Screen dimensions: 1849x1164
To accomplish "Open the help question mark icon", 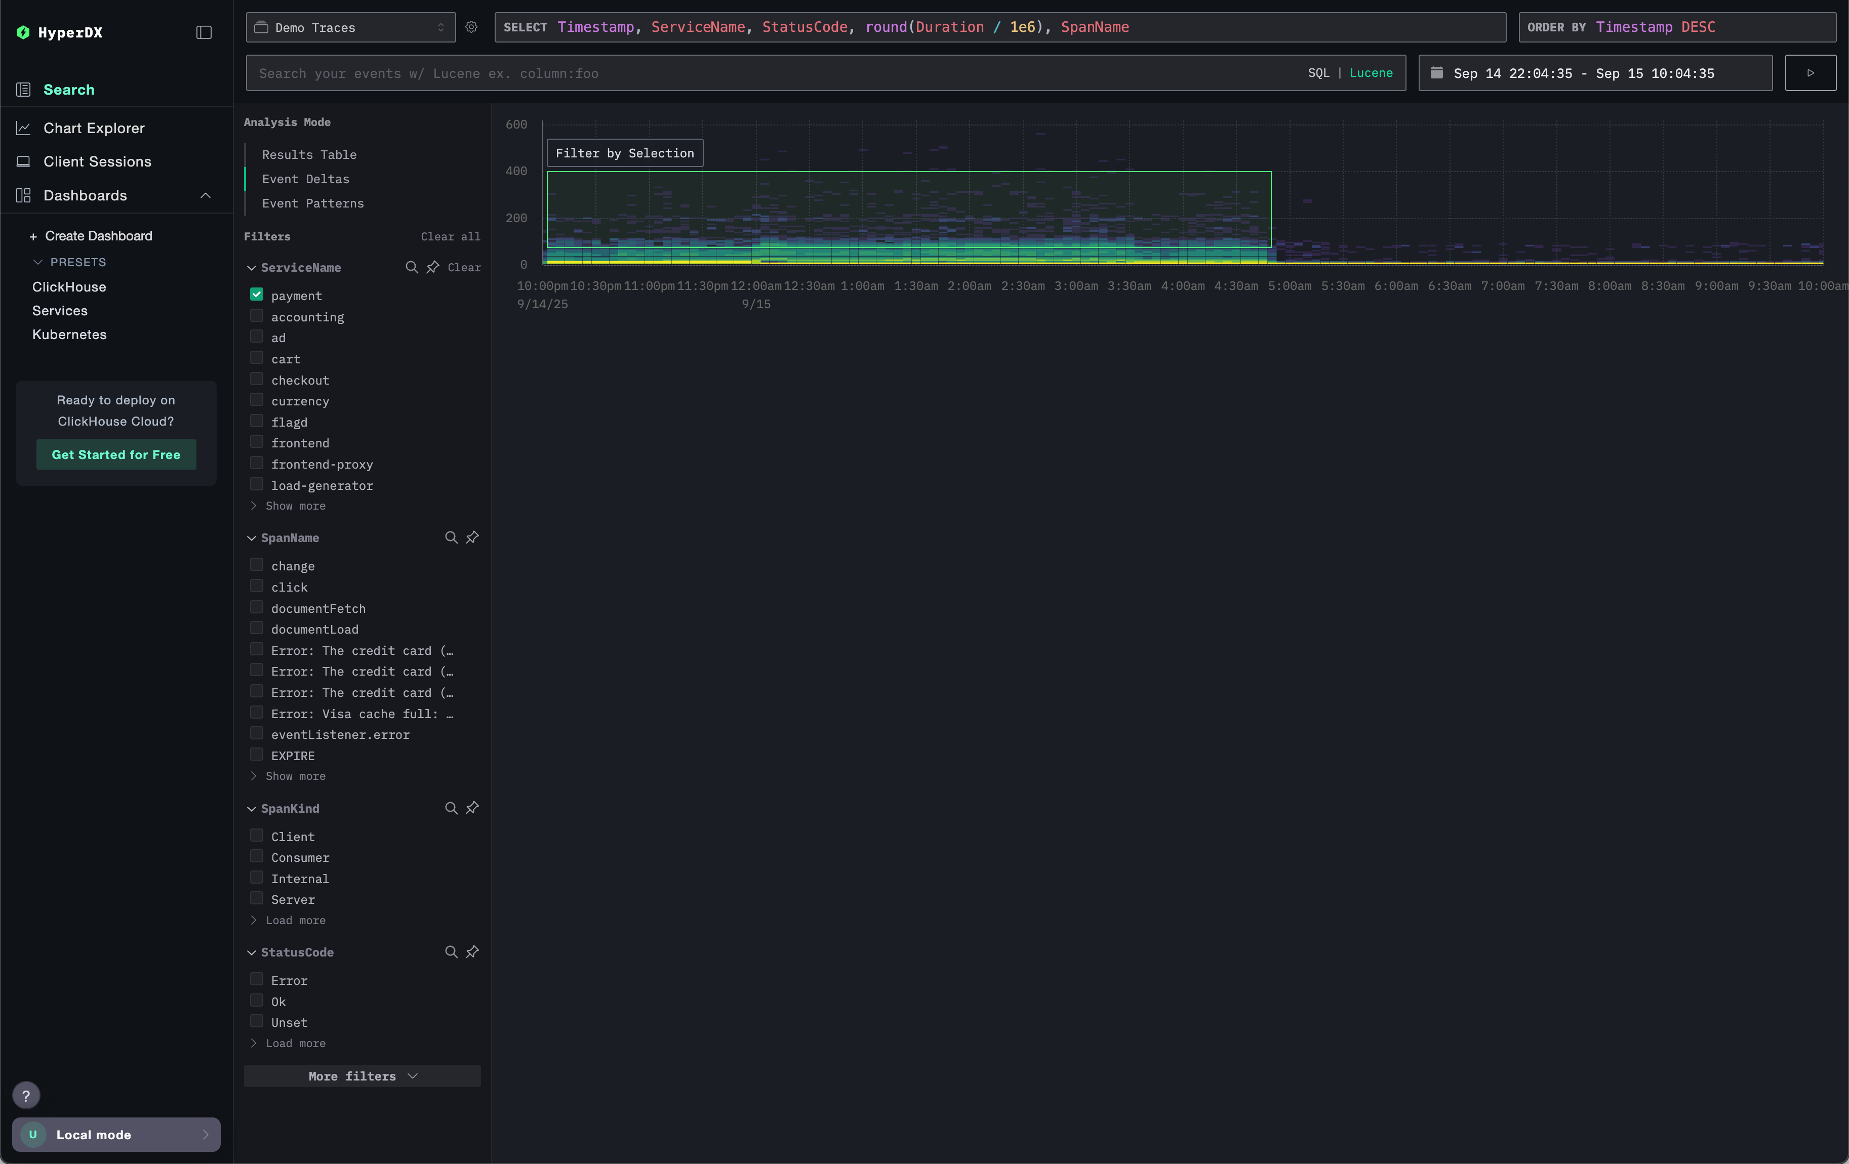I will [26, 1095].
